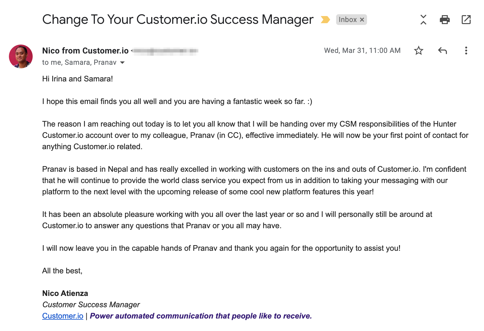This screenshot has width=484, height=331.
Task: Open the three-dot more options menu
Action: point(466,51)
